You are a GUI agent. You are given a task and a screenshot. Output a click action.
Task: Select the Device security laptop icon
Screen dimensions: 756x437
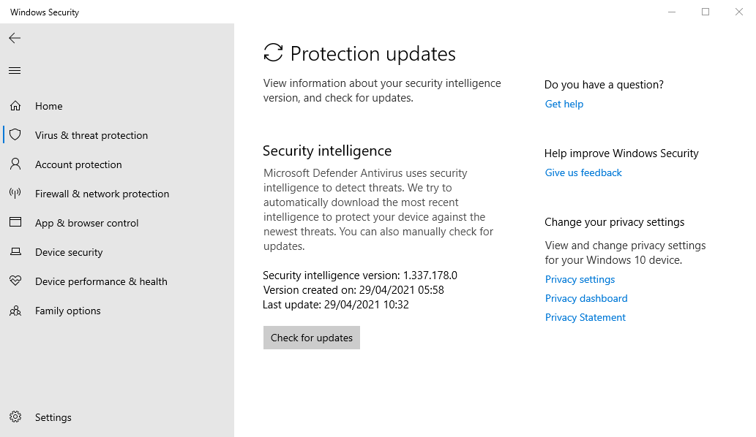coord(15,251)
